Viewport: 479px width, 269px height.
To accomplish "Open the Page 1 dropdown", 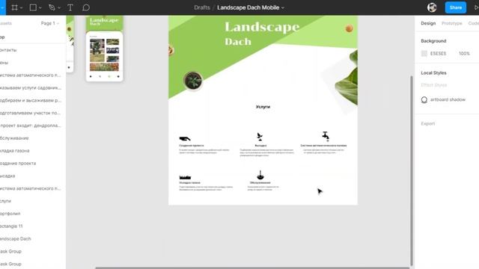I will [x=50, y=23].
